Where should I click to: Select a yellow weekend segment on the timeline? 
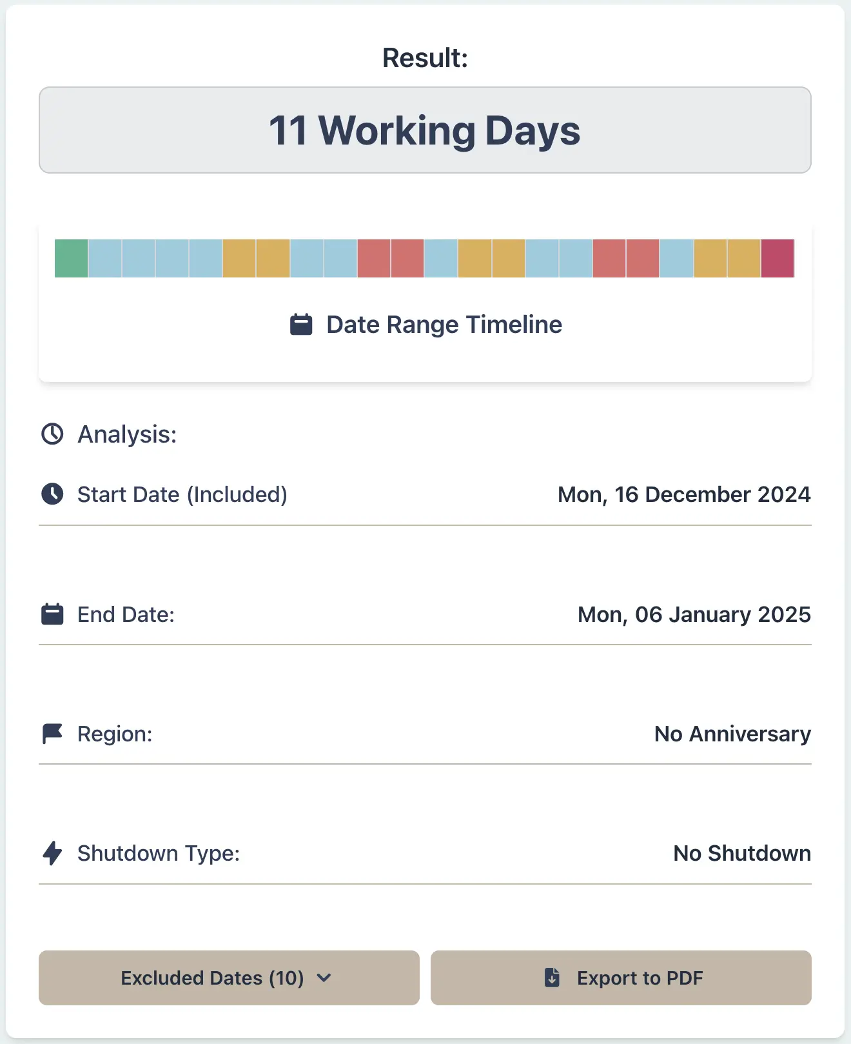[x=240, y=257]
